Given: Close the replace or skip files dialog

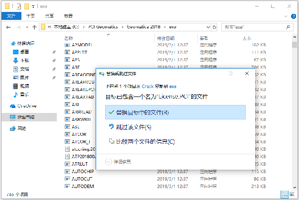Looking at the screenshot, I should (247, 74).
